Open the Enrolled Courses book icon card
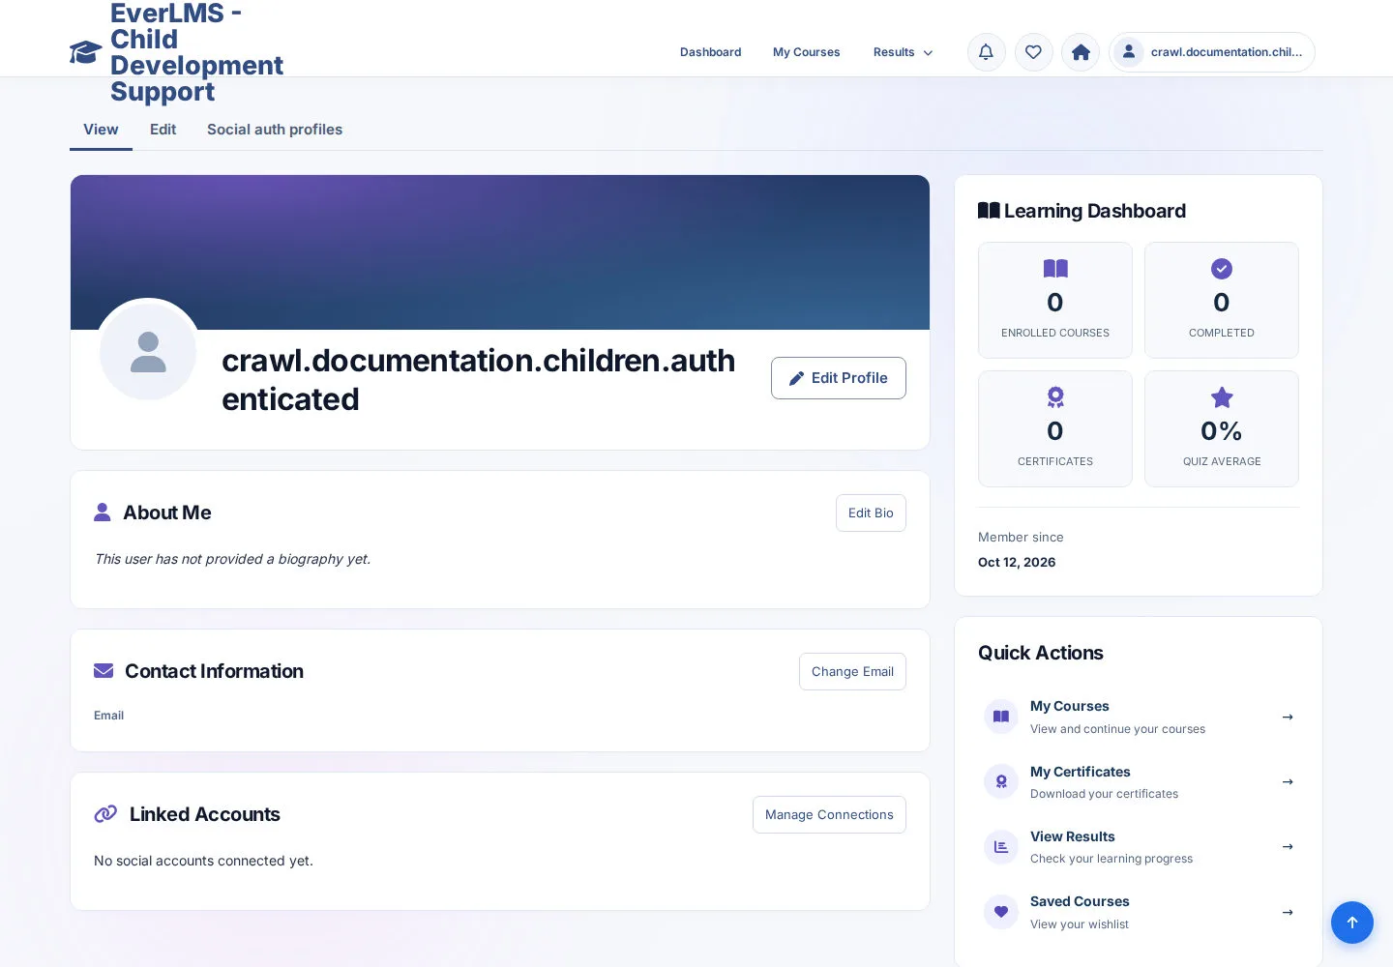Image resolution: width=1393 pixels, height=967 pixels. click(x=1055, y=301)
